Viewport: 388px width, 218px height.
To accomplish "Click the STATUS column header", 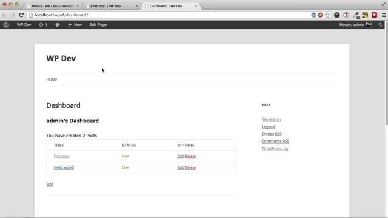I will [x=129, y=145].
